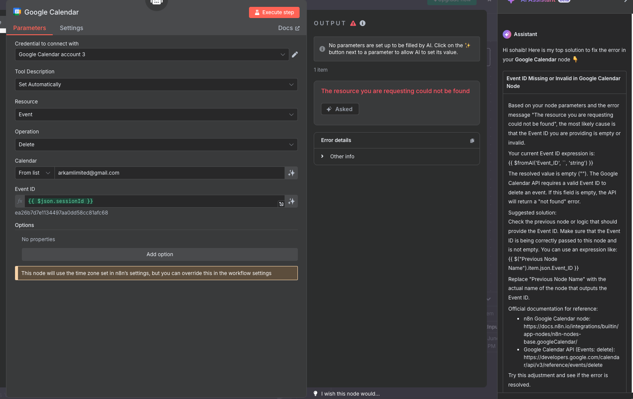633x399 pixels.
Task: Edit the credential with the pencil icon
Action: (x=295, y=54)
